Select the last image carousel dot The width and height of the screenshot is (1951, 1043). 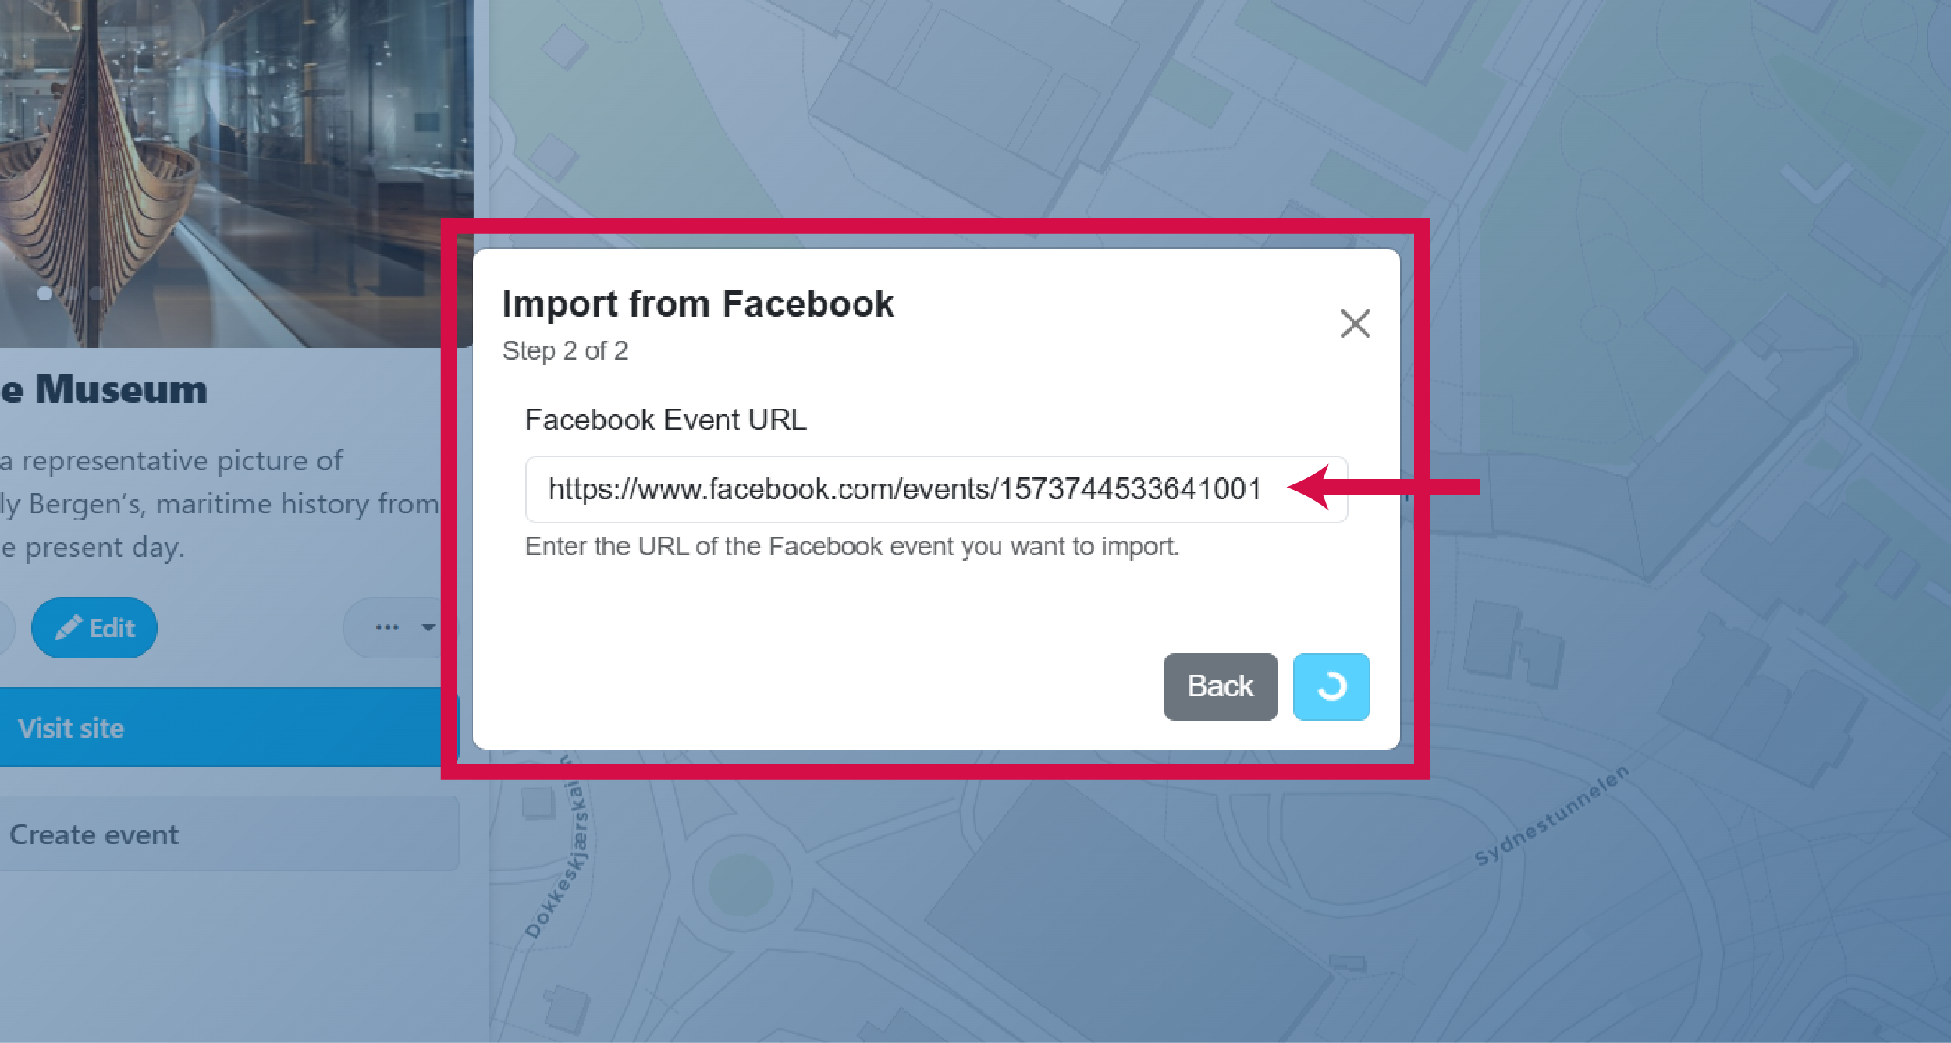tap(97, 293)
